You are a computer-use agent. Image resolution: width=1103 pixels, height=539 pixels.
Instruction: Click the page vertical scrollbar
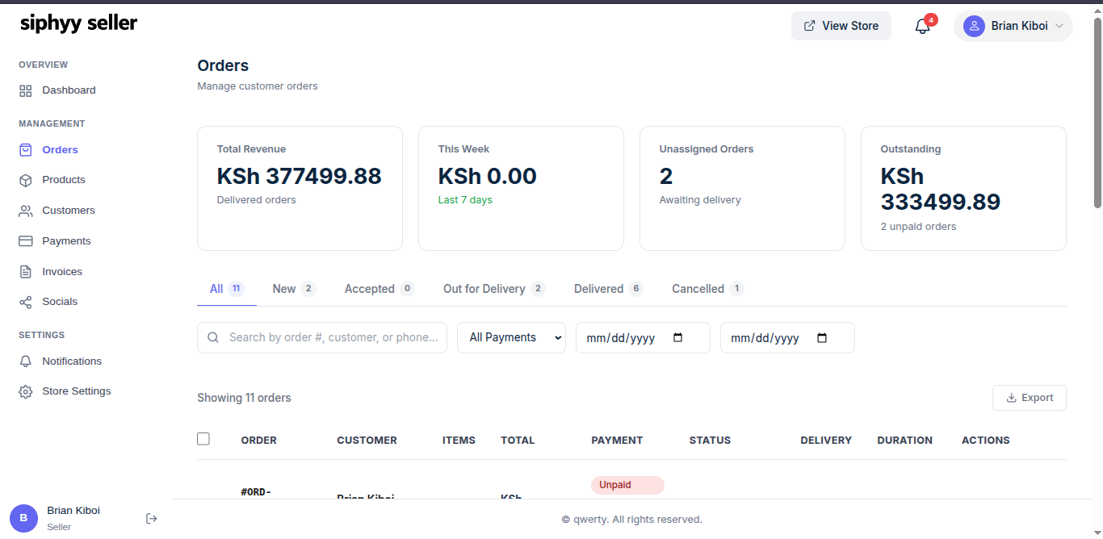point(1097,113)
